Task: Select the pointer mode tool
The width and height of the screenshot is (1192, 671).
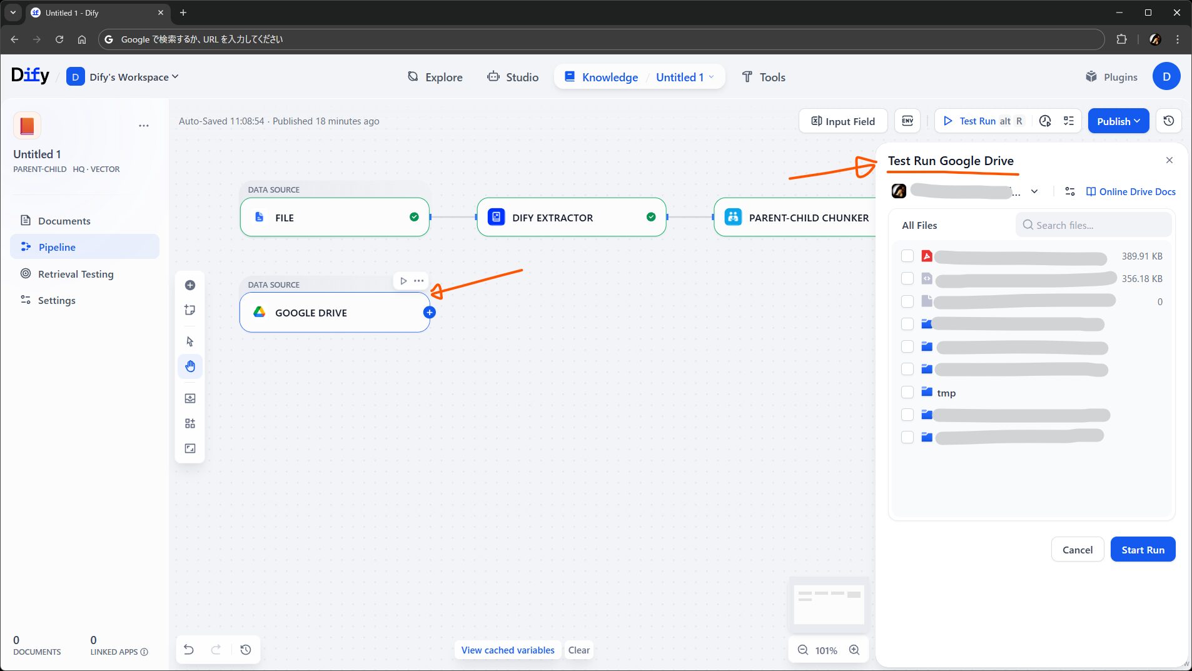Action: click(190, 341)
